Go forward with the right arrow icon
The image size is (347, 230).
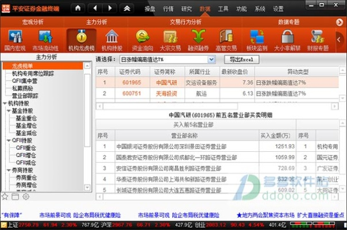point(110,9)
